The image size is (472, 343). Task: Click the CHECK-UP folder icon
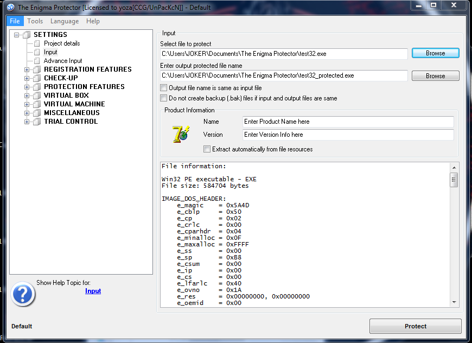tap(37, 78)
